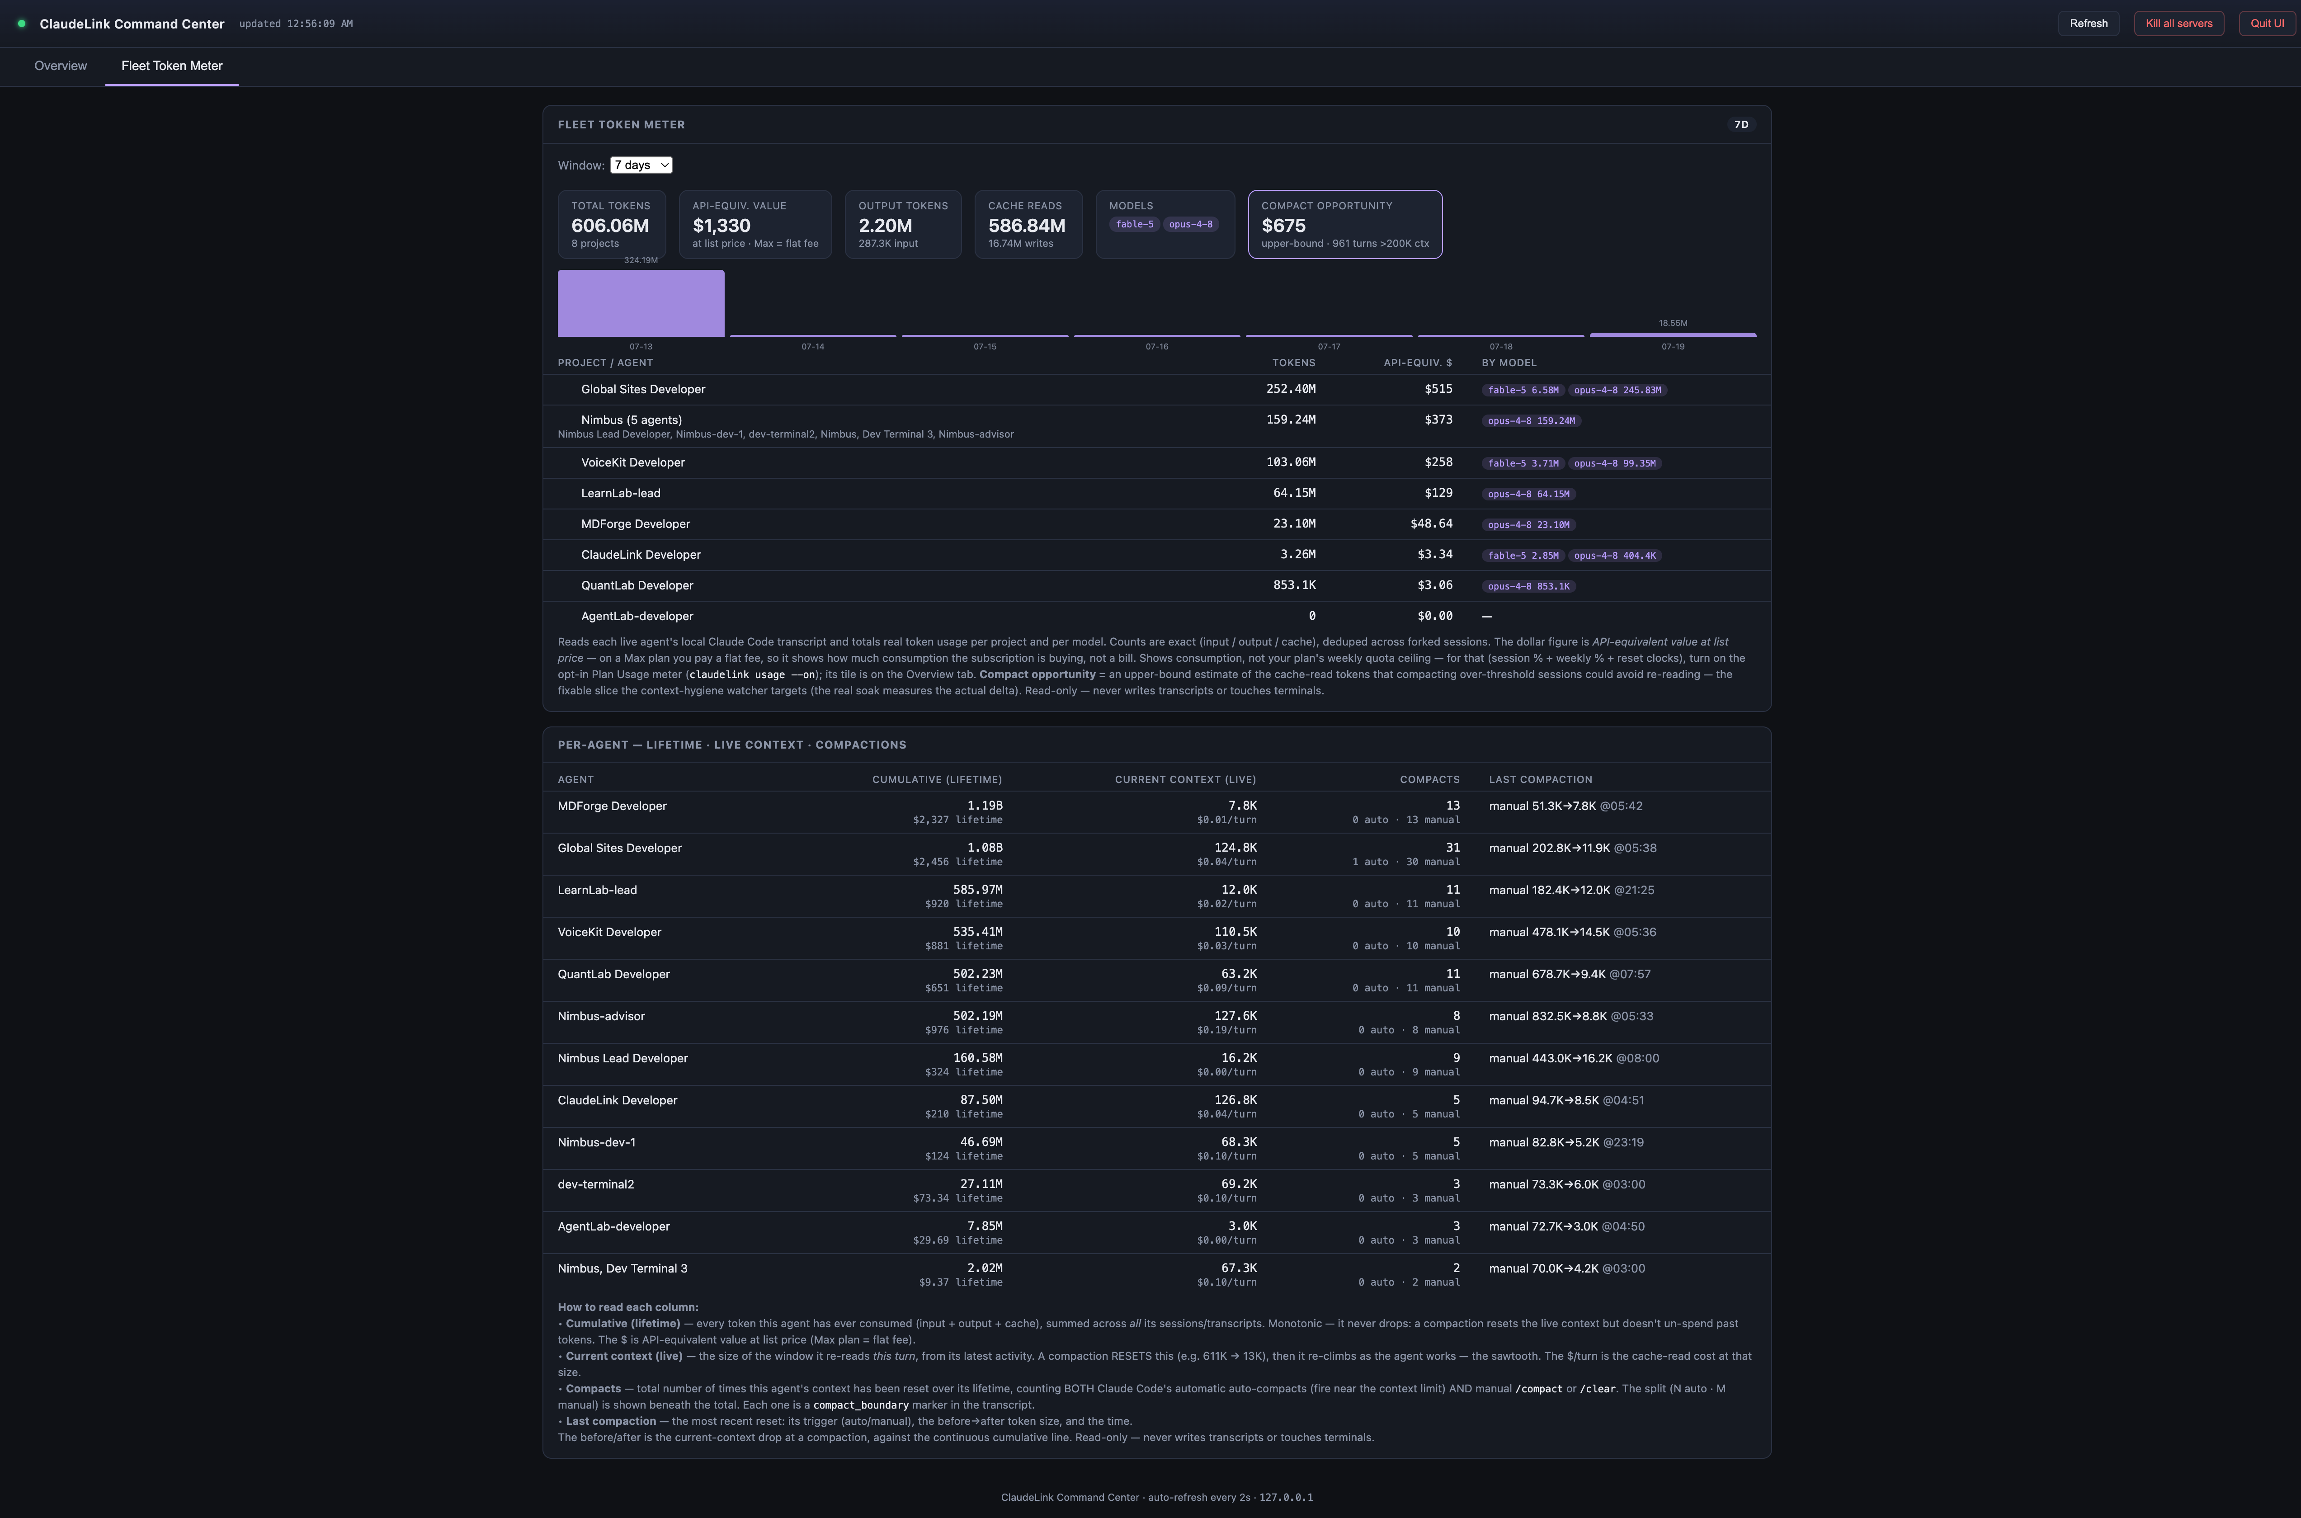2301x1518 pixels.
Task: Click the green status dot beside ClaudeLink title
Action: pos(21,23)
